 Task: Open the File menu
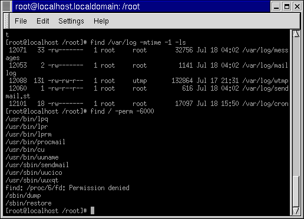click(x=21, y=21)
